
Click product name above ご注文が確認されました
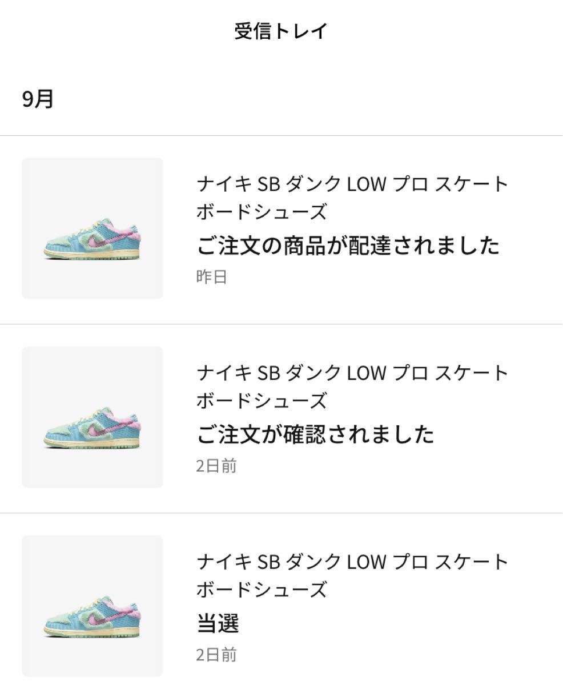pos(352,387)
